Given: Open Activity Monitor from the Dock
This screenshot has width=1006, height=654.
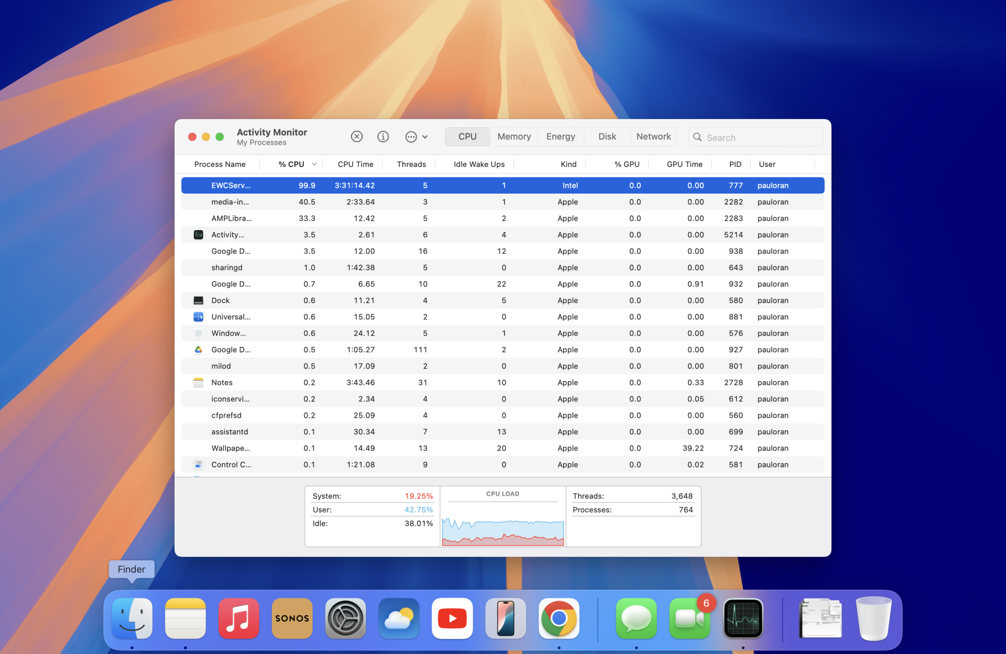Looking at the screenshot, I should click(742, 619).
